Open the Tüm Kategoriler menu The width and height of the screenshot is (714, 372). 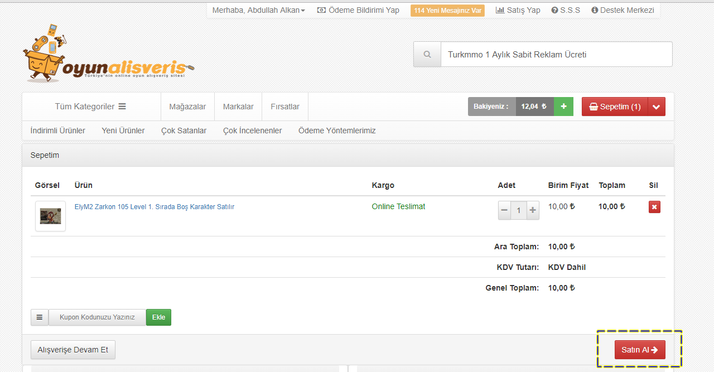90,107
